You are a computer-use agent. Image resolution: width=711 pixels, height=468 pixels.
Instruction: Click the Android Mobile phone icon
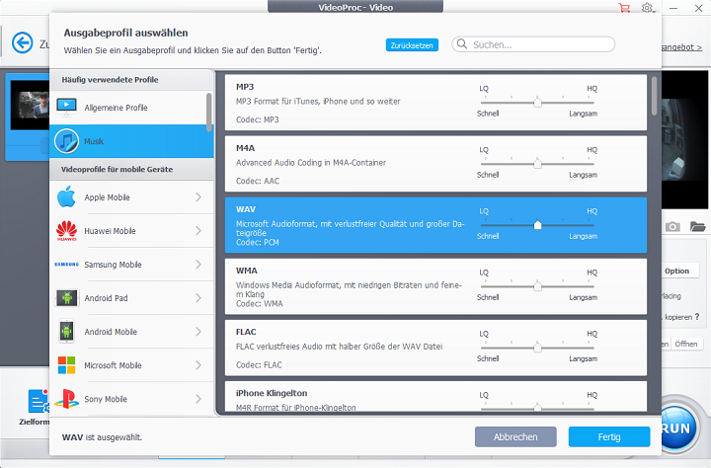(67, 332)
